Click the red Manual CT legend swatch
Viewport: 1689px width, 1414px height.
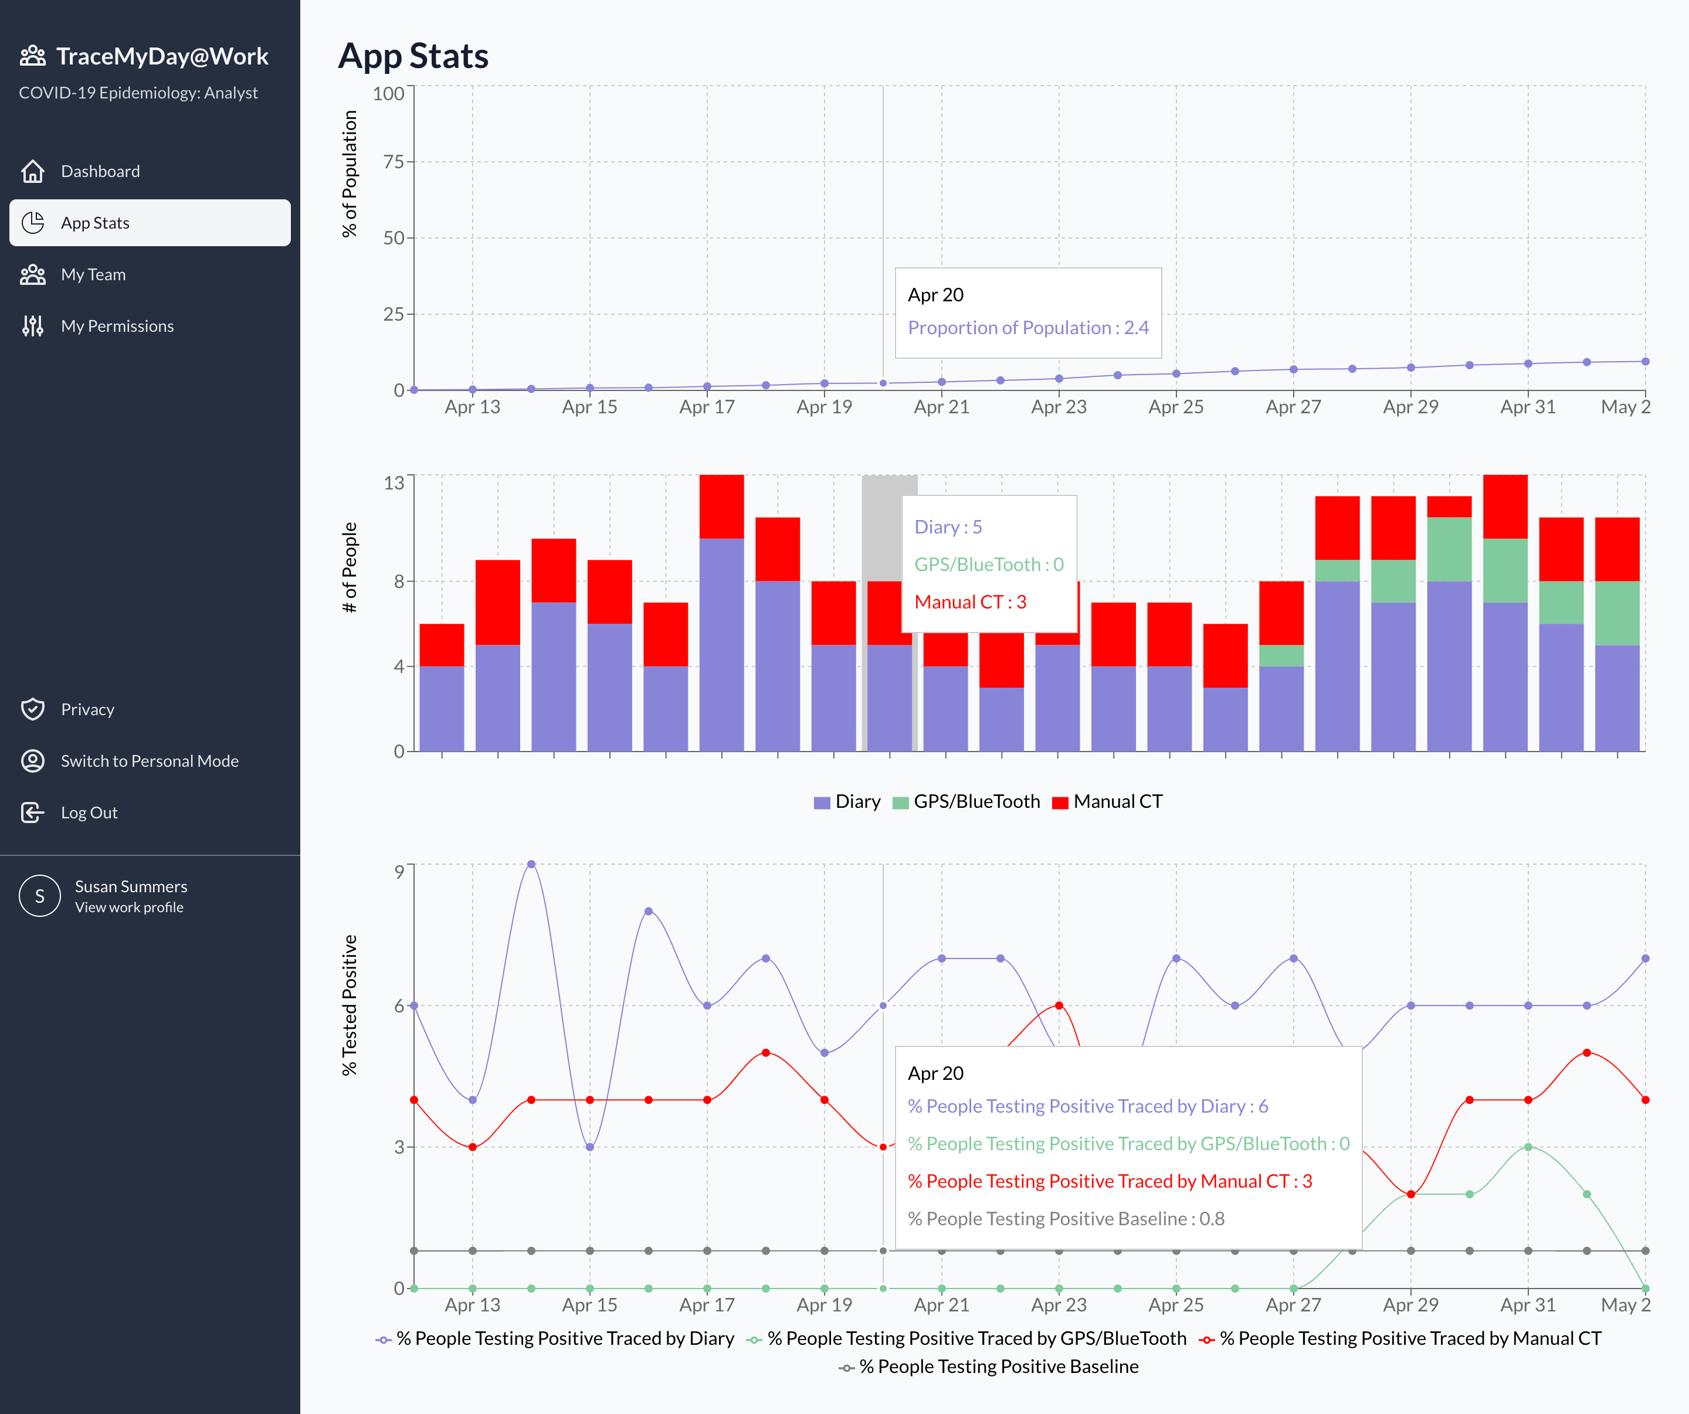[x=1060, y=802]
